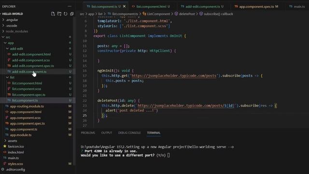
Task: Open the Debug Console tab
Action: pyautogui.click(x=129, y=133)
